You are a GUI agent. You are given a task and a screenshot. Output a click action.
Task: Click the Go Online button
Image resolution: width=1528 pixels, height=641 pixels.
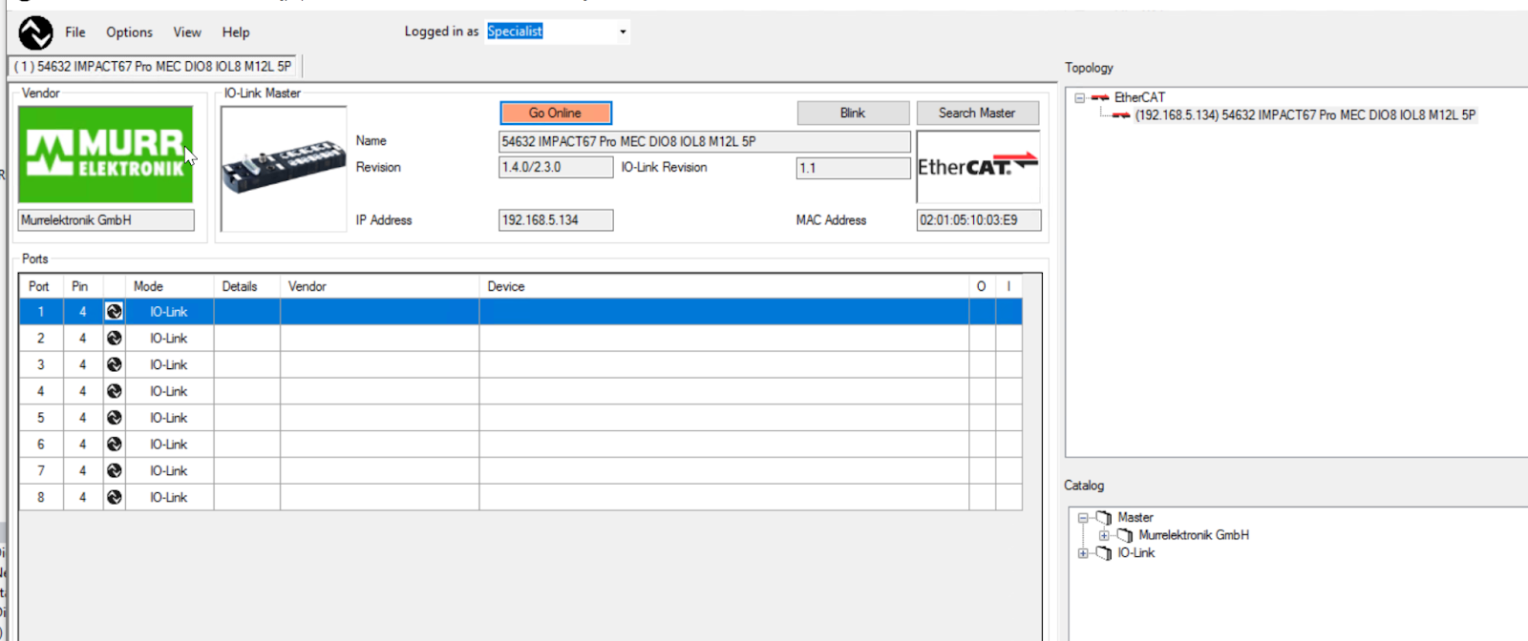coord(556,113)
